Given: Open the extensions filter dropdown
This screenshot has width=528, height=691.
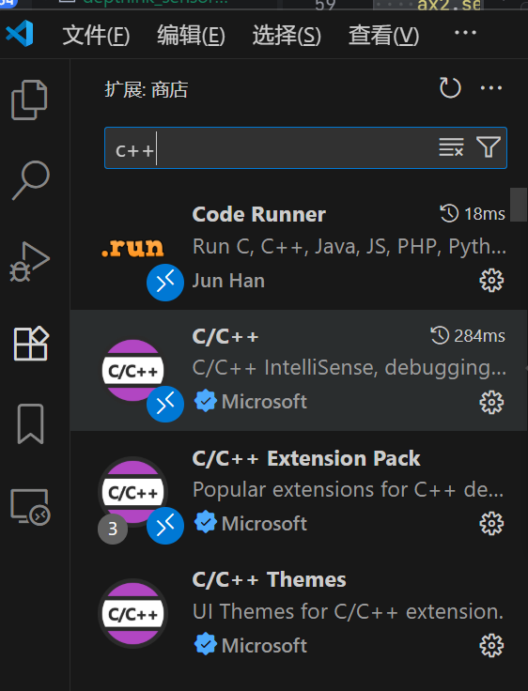Looking at the screenshot, I should pos(489,146).
